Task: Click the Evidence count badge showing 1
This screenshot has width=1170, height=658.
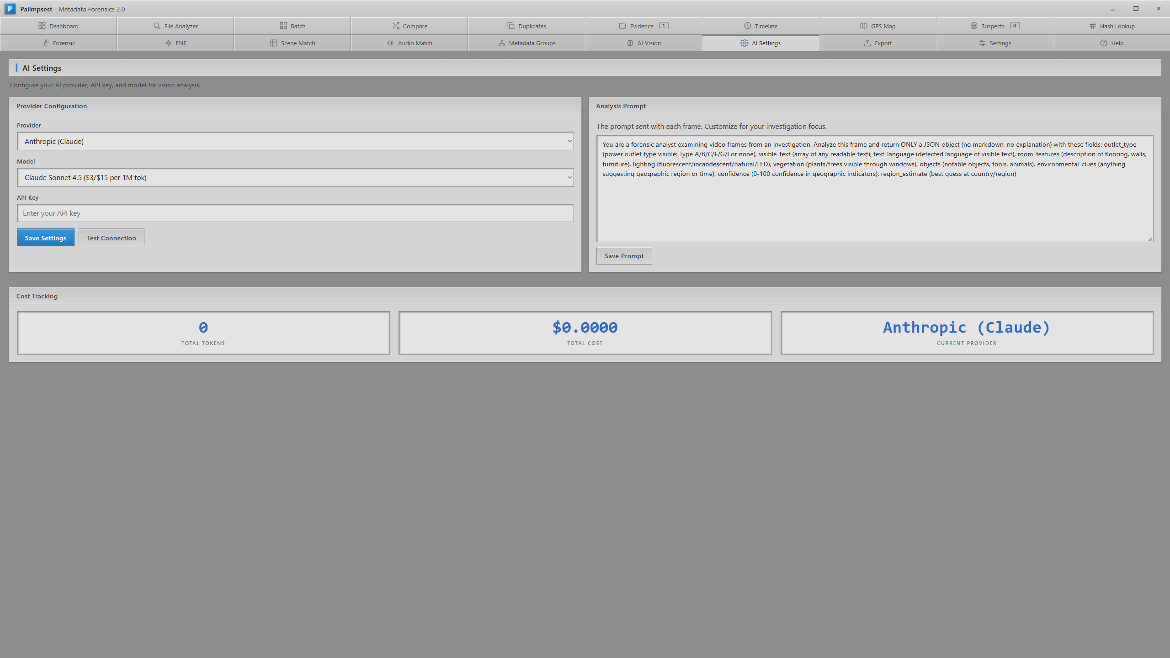Action: 664,26
